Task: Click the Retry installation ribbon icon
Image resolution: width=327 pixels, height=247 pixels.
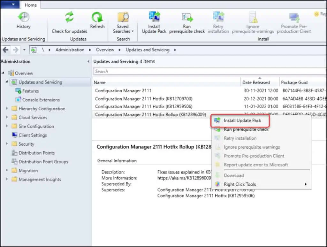Action: 218,17
